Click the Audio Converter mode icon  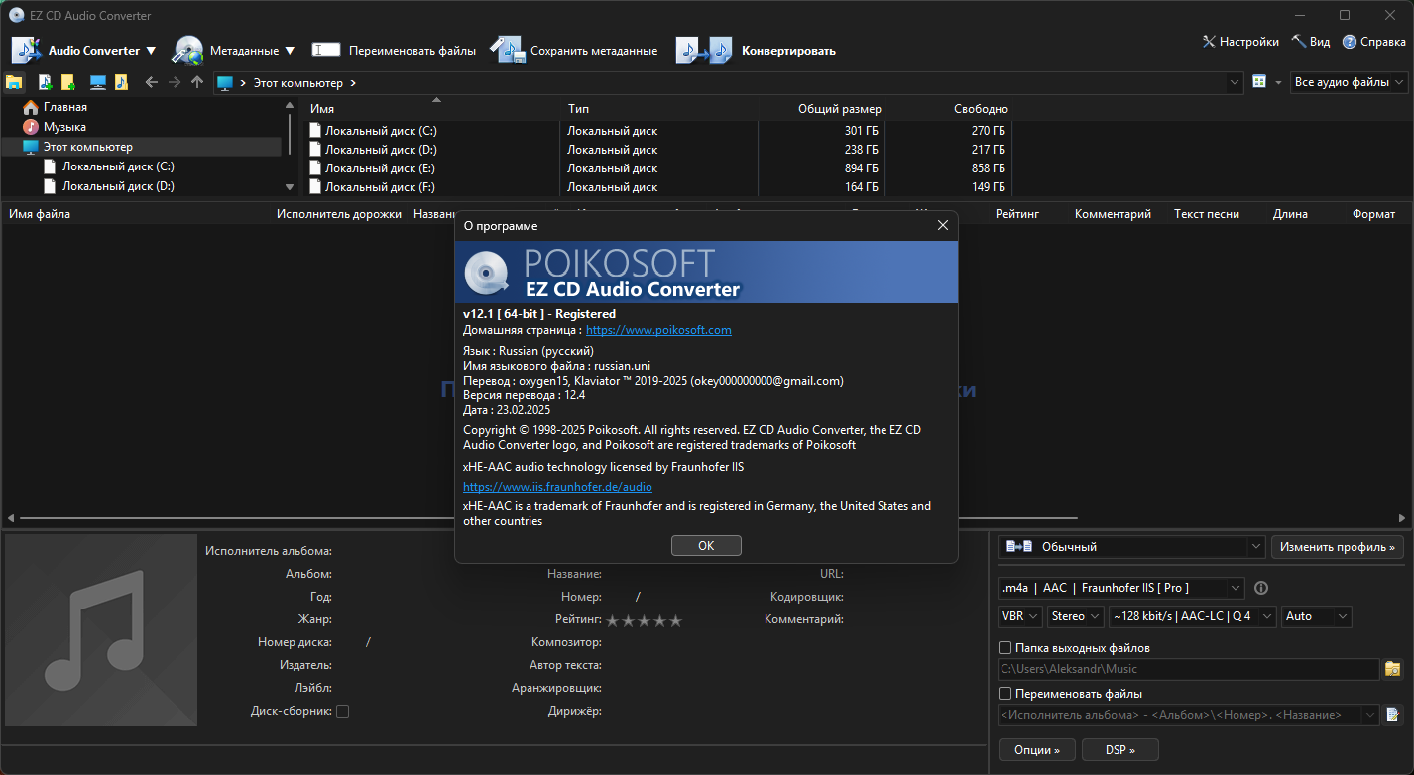point(27,51)
